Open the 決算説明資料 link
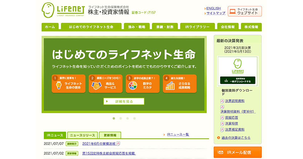 (x=235, y=101)
